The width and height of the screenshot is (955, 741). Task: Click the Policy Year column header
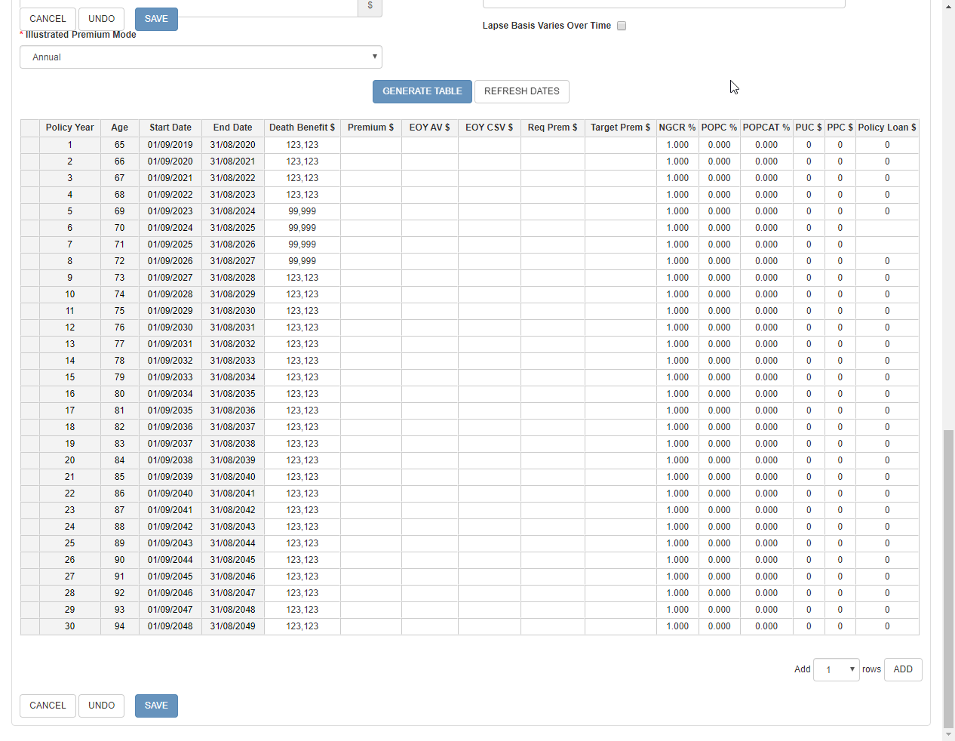point(69,128)
